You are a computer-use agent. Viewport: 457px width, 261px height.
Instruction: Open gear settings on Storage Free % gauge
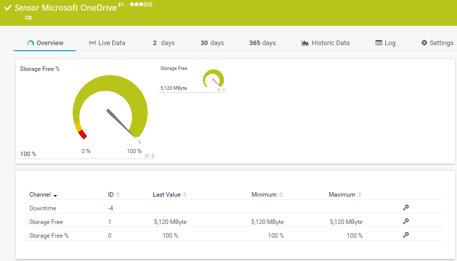(x=147, y=156)
